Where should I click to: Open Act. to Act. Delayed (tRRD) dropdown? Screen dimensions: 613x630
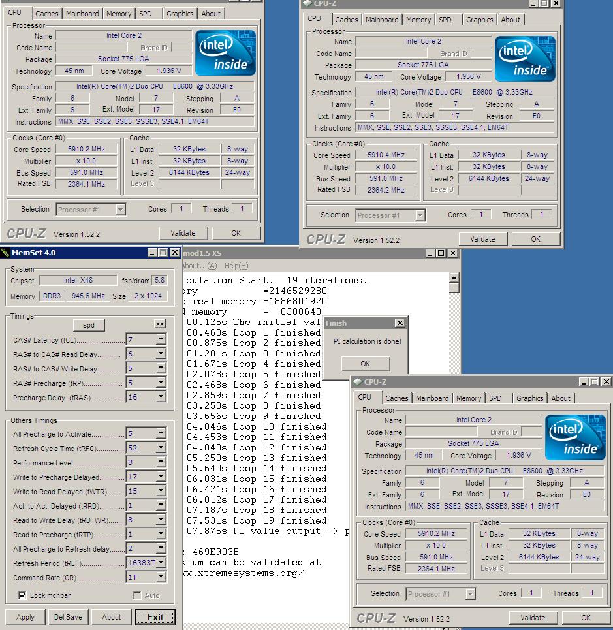(161, 505)
